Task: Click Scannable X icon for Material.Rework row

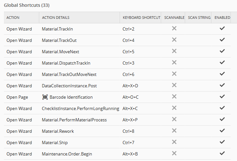Action: click(x=174, y=131)
